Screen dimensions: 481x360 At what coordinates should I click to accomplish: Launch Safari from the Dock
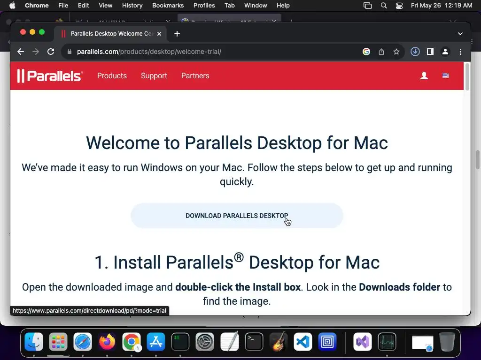click(83, 341)
